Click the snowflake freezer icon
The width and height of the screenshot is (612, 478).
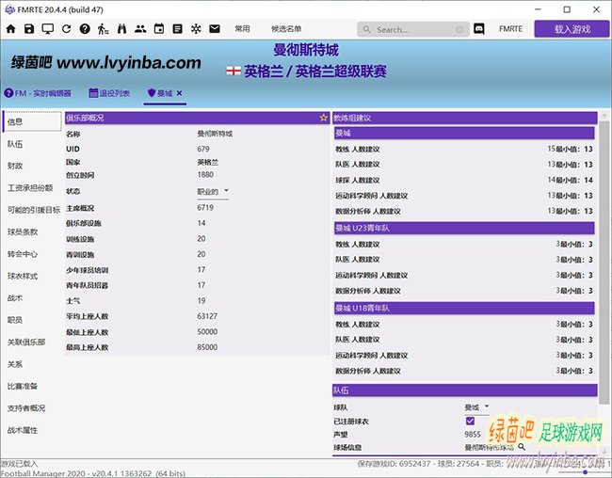point(196,29)
